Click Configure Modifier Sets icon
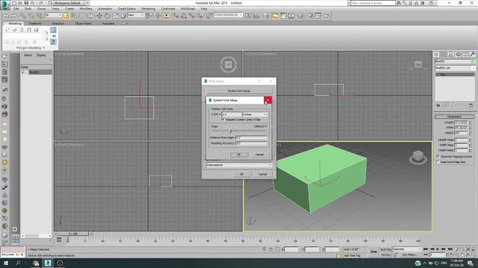 point(471,105)
